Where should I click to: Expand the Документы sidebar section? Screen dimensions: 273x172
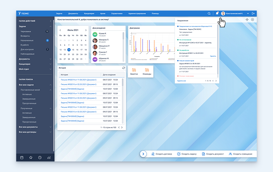(50, 59)
